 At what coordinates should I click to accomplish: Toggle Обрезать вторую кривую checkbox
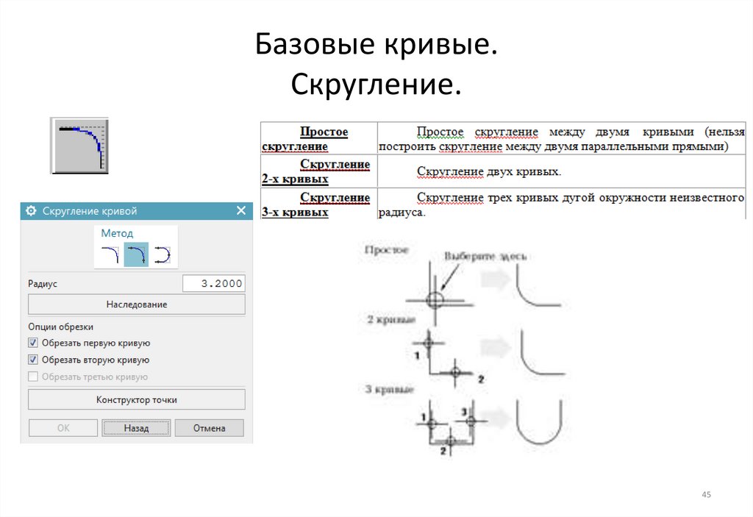point(33,360)
